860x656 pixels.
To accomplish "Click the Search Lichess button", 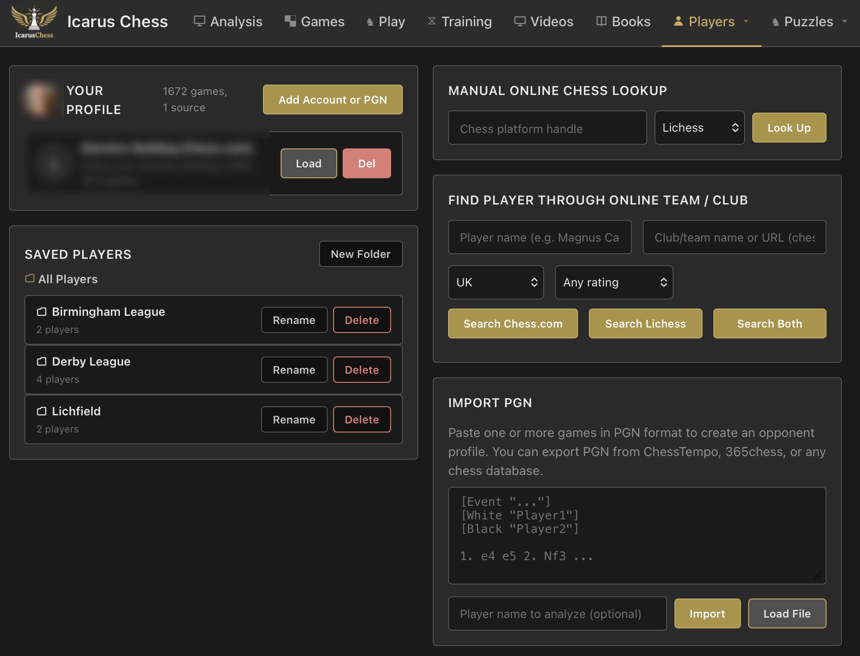I will 645,324.
